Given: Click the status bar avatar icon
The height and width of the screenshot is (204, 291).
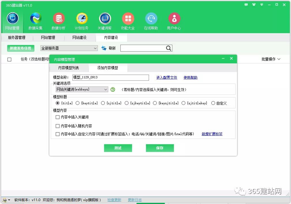Looking at the screenshot, I should [5, 200].
